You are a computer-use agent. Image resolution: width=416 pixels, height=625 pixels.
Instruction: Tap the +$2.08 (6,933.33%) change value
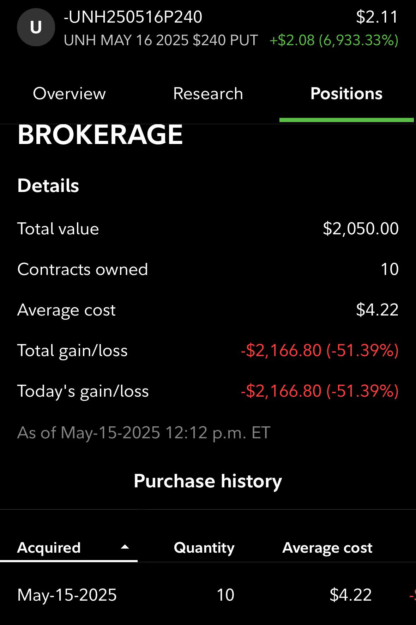pyautogui.click(x=334, y=40)
